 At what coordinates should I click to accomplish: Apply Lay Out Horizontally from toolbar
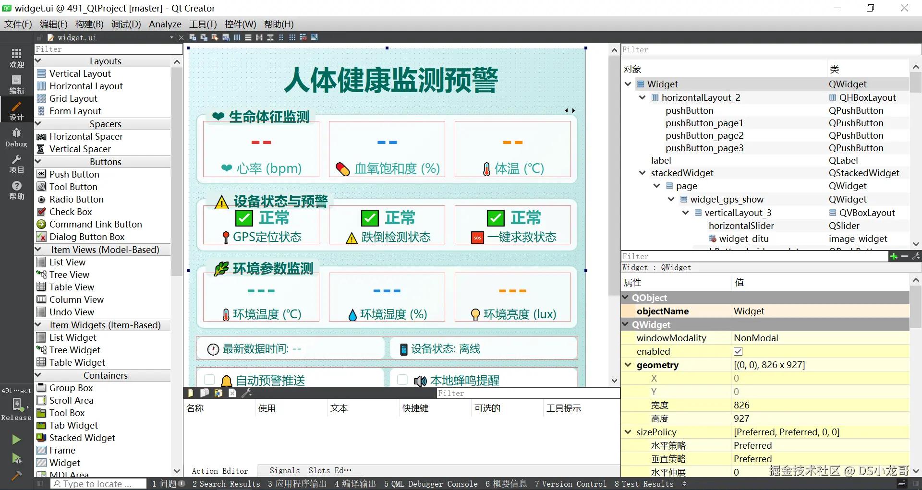click(237, 37)
